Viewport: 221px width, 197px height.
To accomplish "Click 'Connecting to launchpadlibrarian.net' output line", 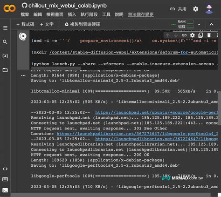I will (x=124, y=149).
